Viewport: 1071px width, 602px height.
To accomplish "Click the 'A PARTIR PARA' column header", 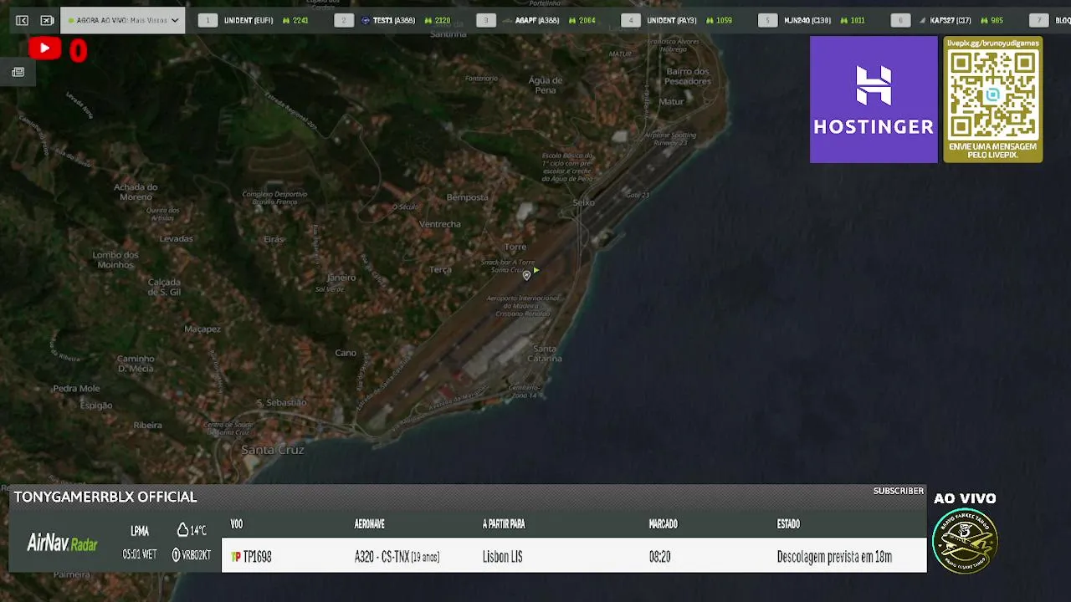I will tap(504, 524).
